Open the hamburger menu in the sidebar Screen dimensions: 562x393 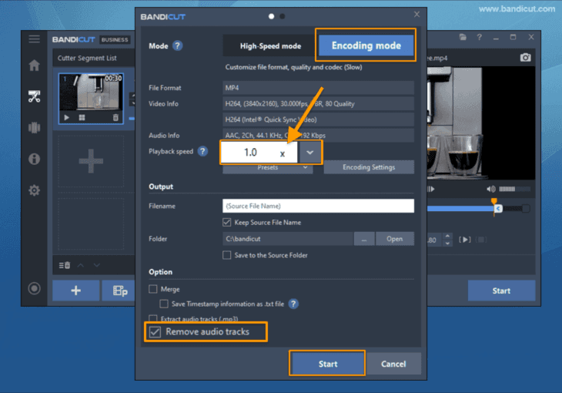[x=34, y=39]
